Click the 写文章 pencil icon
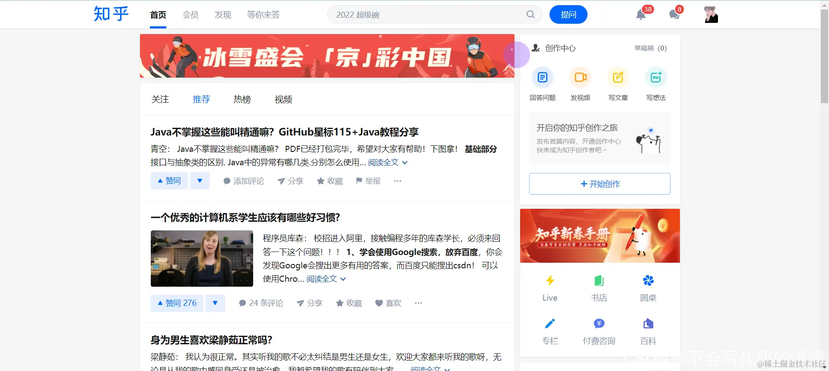The width and height of the screenshot is (829, 371). click(x=618, y=77)
